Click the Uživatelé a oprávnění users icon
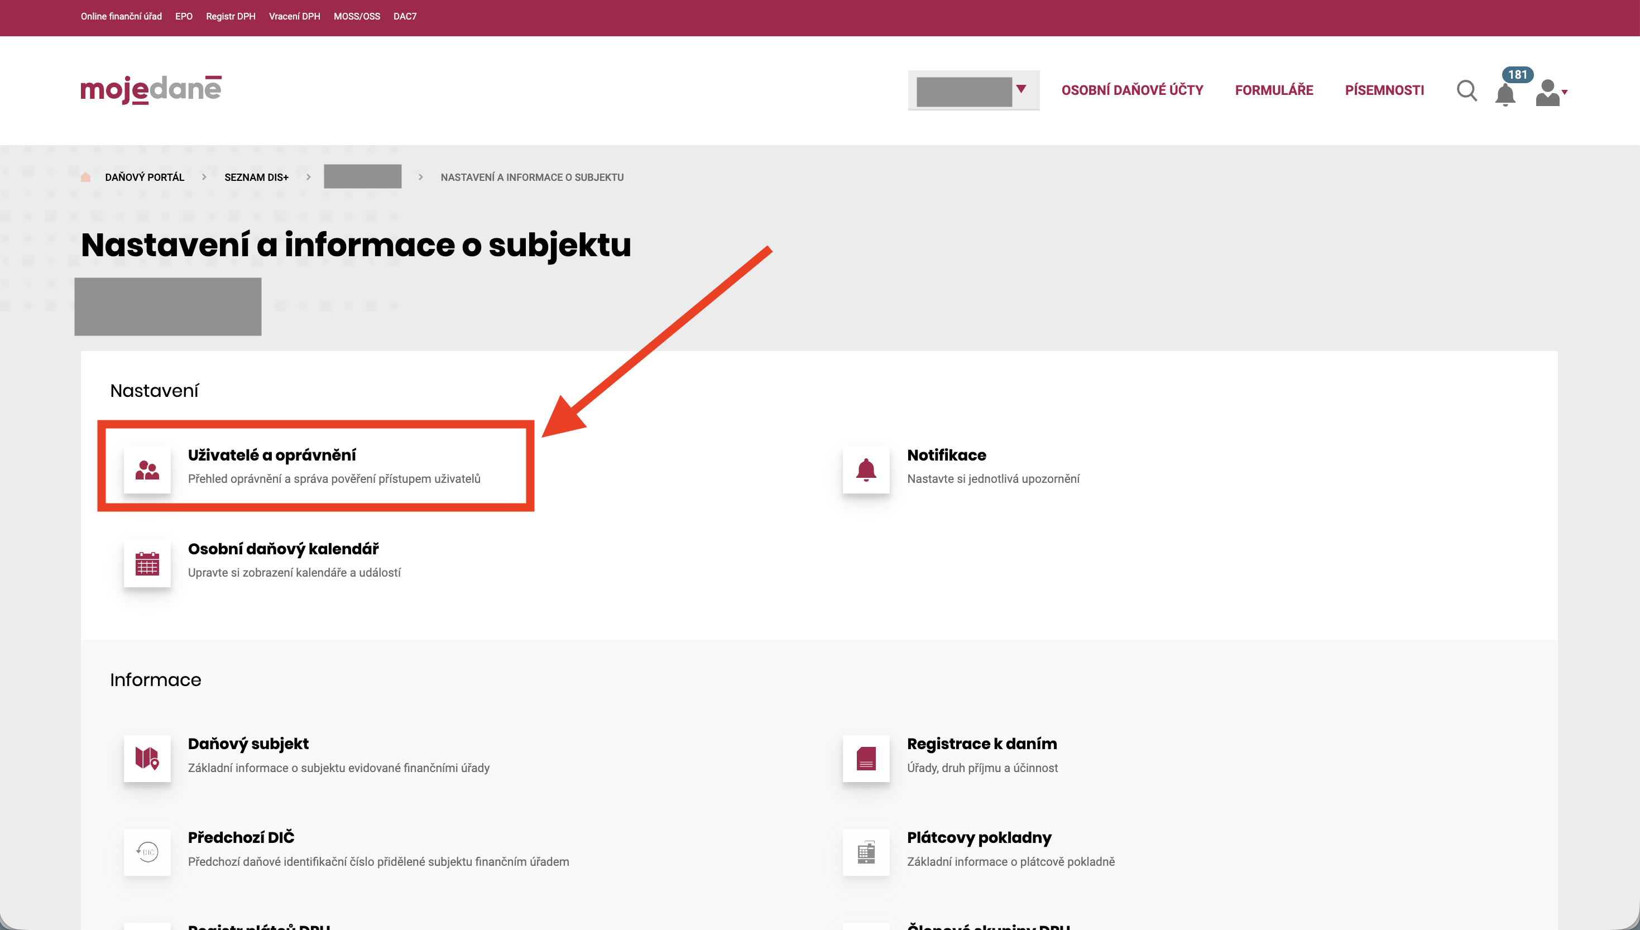Screen dimensions: 1640x930 click(147, 470)
